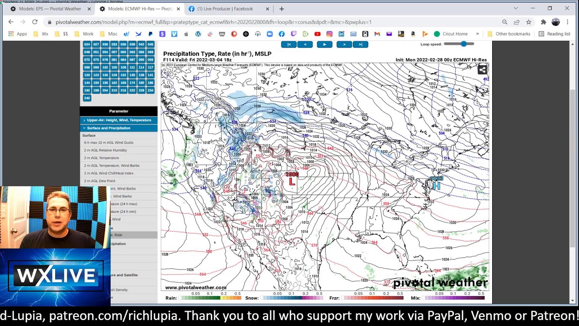Screen dimensions: 579x326
Task: Jump to last frame of loop
Action: click(360, 44)
